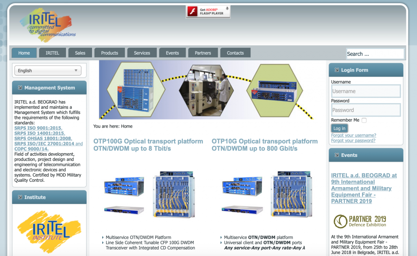Open the OTP100G Optical transport platform heading
Viewport: 417px width, 256px height.
coord(148,145)
